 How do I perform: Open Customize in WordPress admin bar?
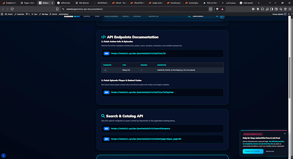(19, 14)
